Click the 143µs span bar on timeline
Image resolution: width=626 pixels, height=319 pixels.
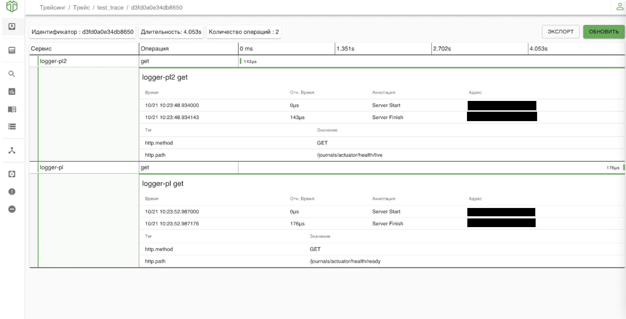click(241, 61)
